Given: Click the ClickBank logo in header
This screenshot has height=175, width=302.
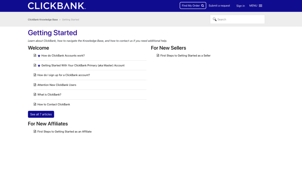Looking at the screenshot, I should point(57,6).
